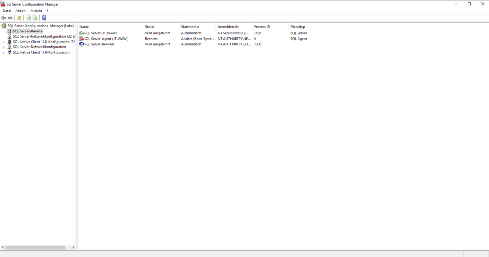Open the Datei menu

pos(7,11)
